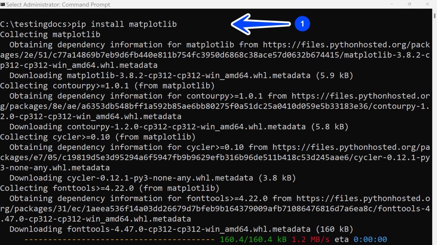437x245 pixels.
Task: Select the 'Downloading contourpy-1.2.0' metadata line
Action: pyautogui.click(x=179, y=127)
